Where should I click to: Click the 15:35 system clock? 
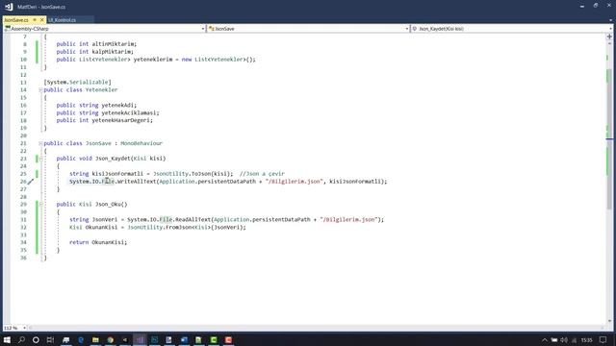click(x=586, y=339)
